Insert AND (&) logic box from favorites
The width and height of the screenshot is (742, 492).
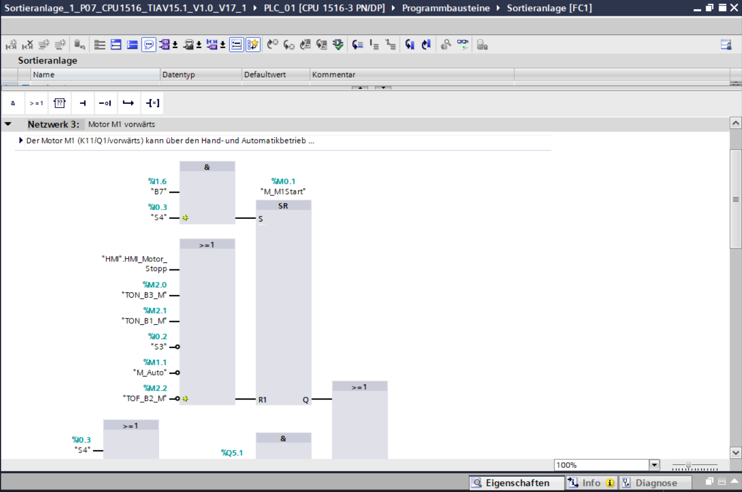(x=13, y=103)
